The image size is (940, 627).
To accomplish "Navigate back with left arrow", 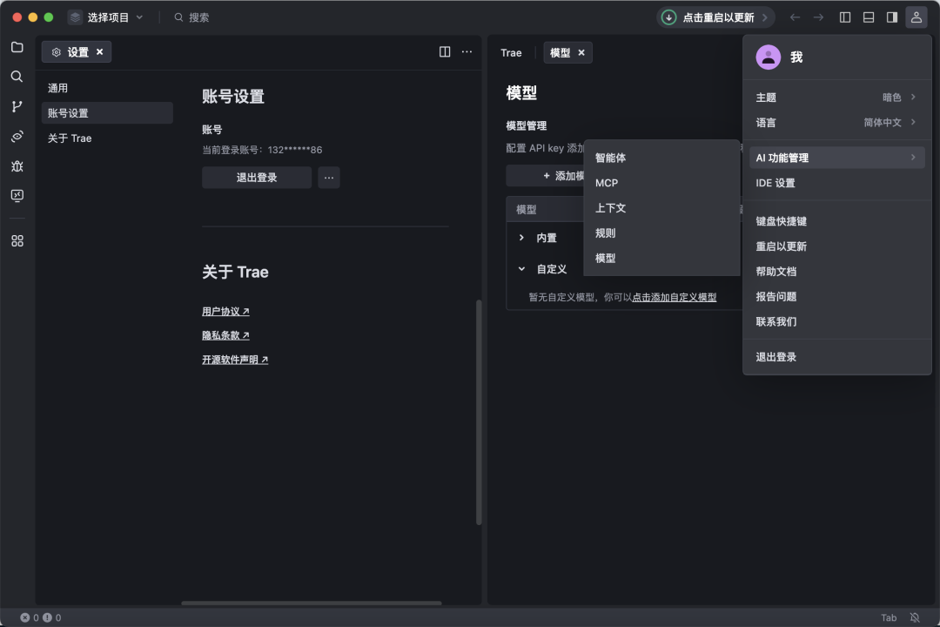I will coord(795,17).
